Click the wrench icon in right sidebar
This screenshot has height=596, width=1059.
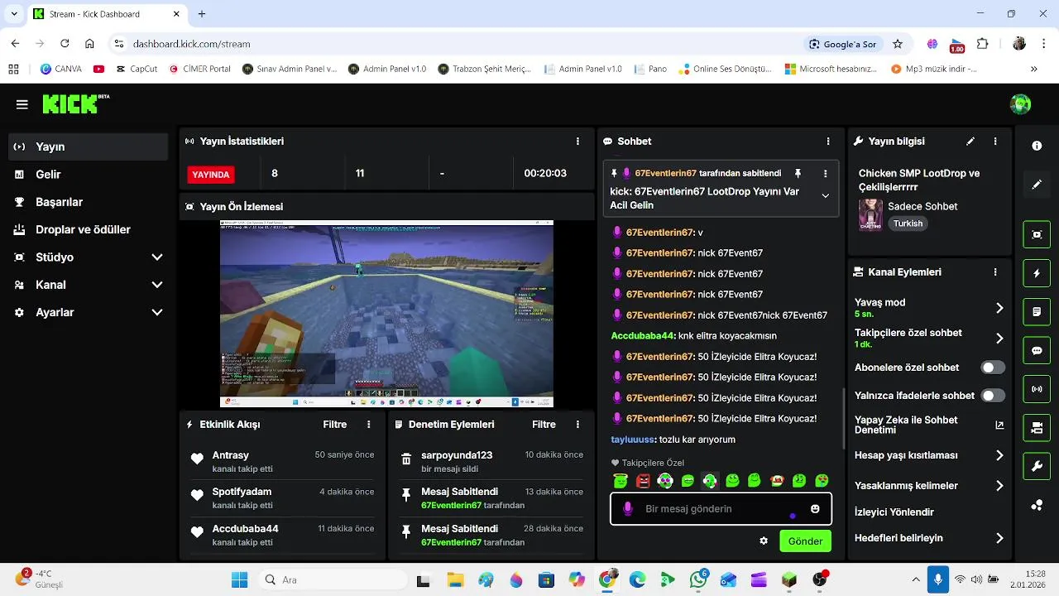click(x=1037, y=467)
